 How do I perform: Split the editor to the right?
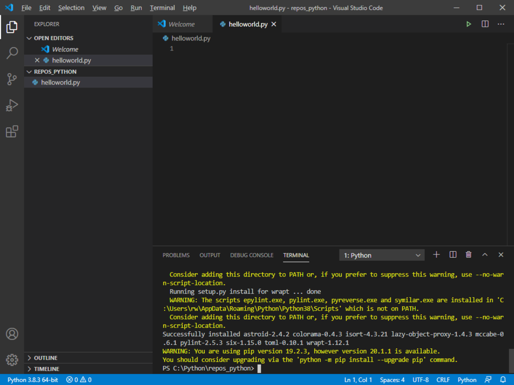click(x=485, y=24)
